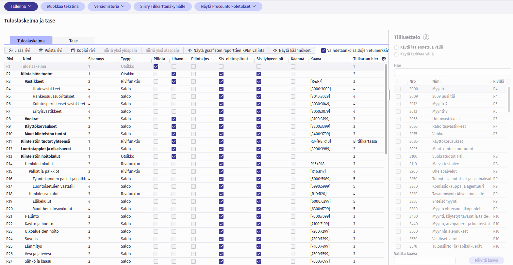Open Näytä Procountor-oletukset dropdown
513x265 pixels.
(228, 7)
